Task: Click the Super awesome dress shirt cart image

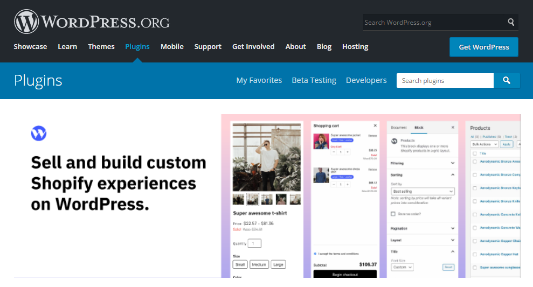Action: coord(321,175)
